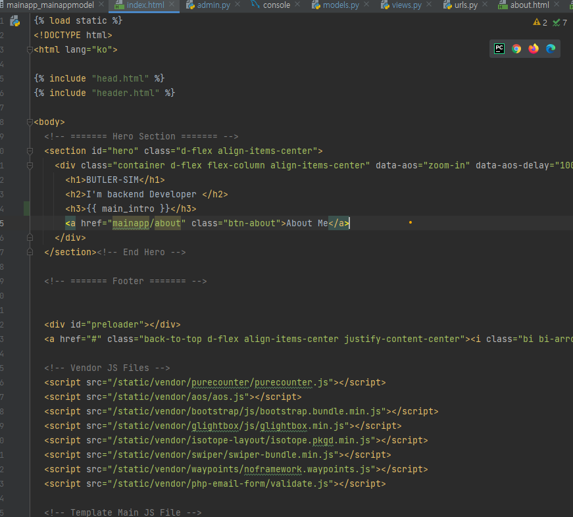Click the swiper-bundle.min.js script path
573x517 pixels.
(x=223, y=455)
